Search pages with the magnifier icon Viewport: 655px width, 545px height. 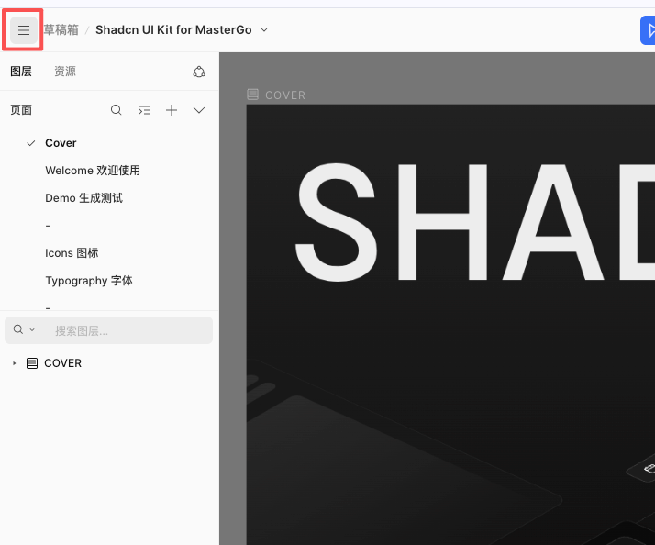[x=117, y=110]
